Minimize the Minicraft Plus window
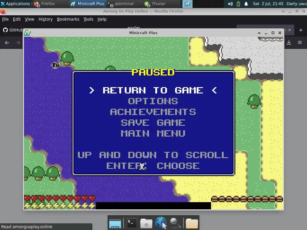 pyautogui.click(x=266, y=33)
